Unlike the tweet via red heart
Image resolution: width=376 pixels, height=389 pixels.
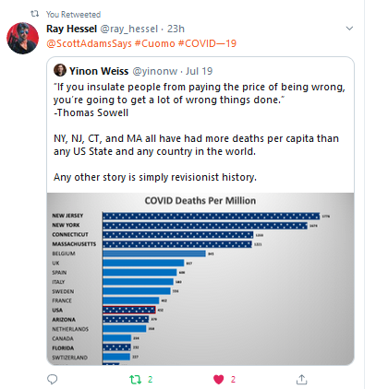tap(219, 380)
